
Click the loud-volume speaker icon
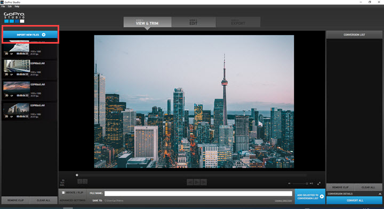tap(311, 183)
